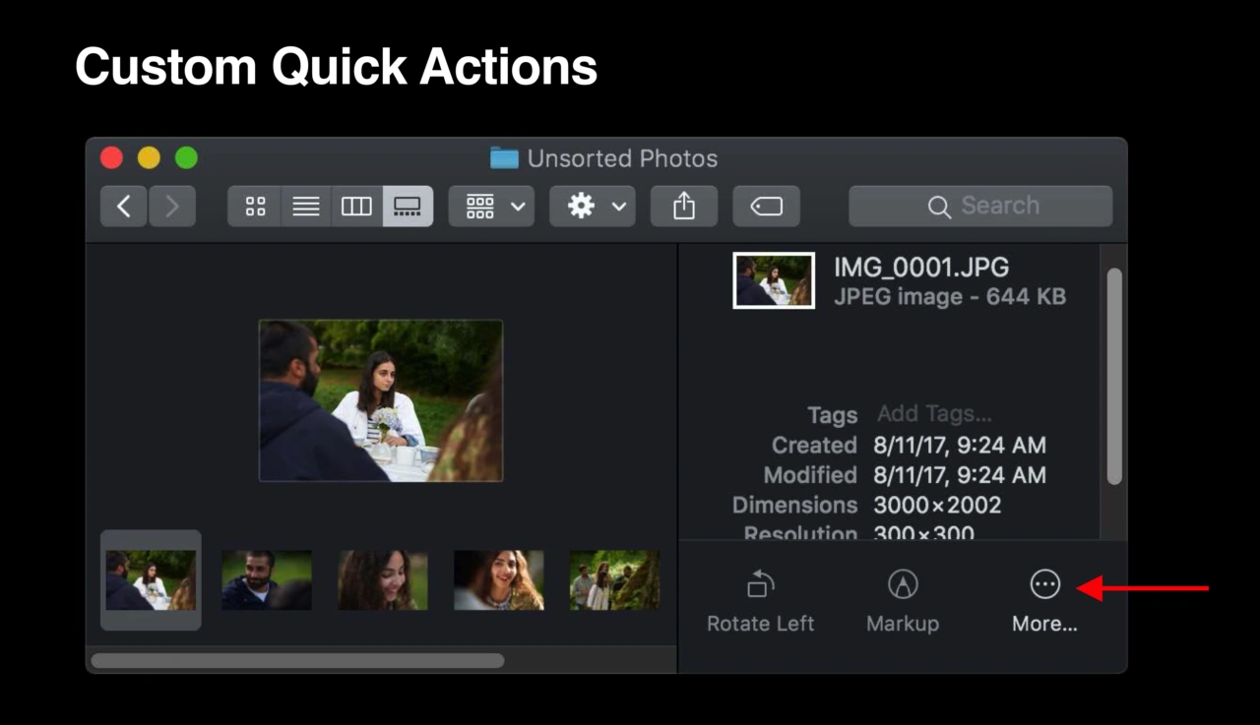Switch to icon view

click(x=255, y=206)
